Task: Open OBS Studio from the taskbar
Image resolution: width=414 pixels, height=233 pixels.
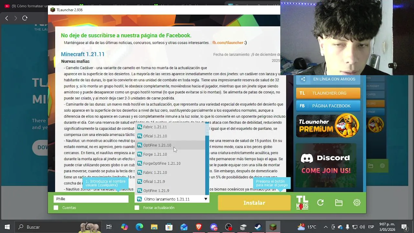Action: point(228,227)
